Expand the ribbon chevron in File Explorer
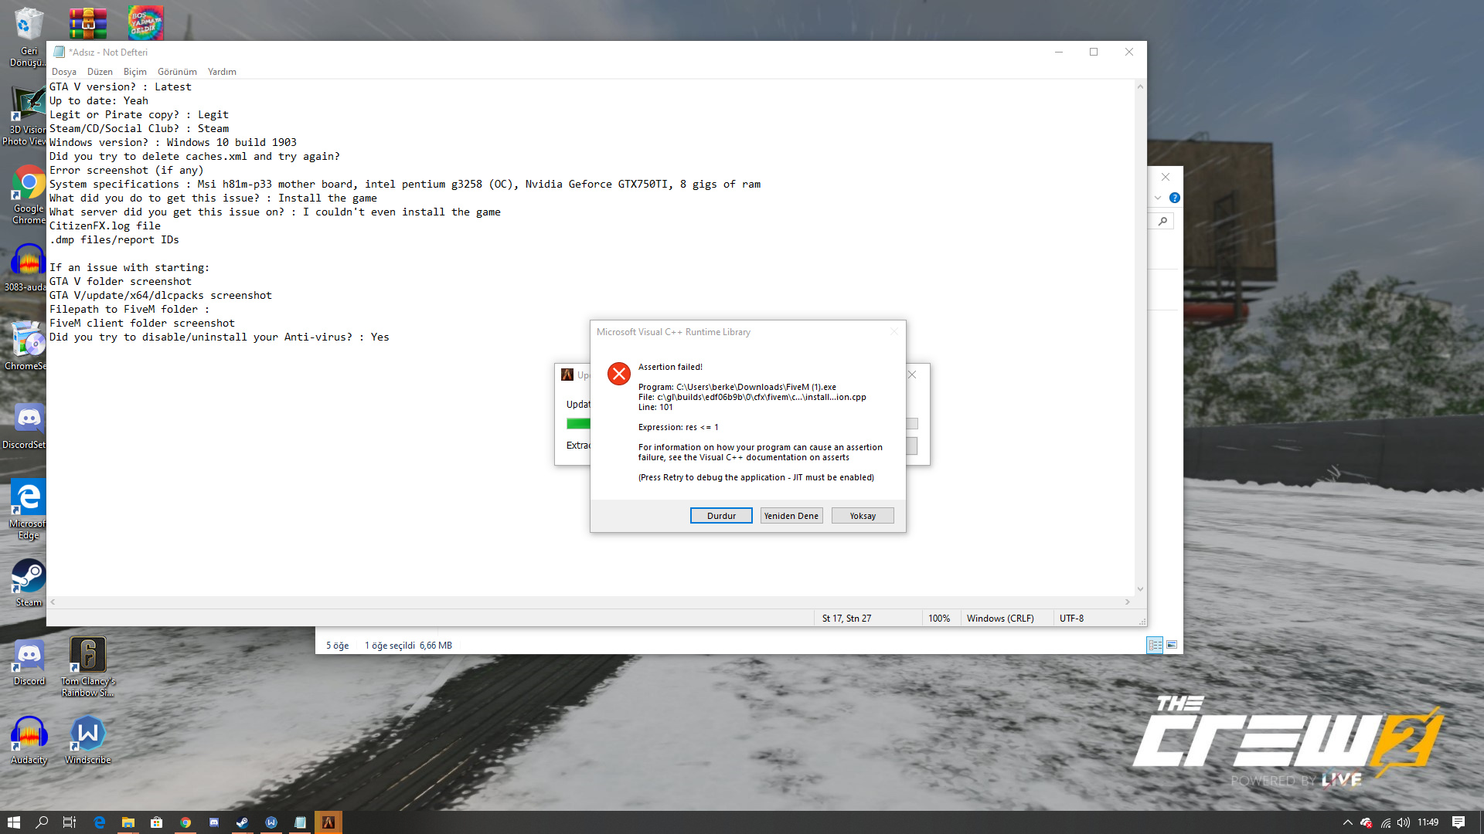This screenshot has width=1484, height=834. tap(1158, 198)
